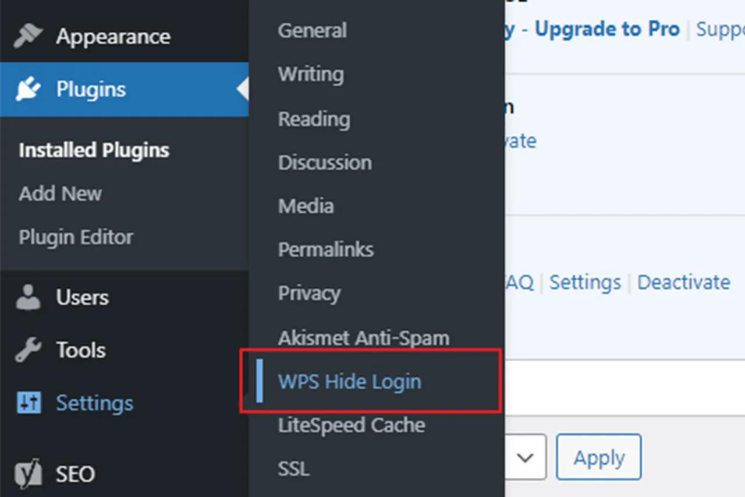Screen dimensions: 745x497
Task: Click the Upgrade to Pro link
Action: click(x=607, y=29)
